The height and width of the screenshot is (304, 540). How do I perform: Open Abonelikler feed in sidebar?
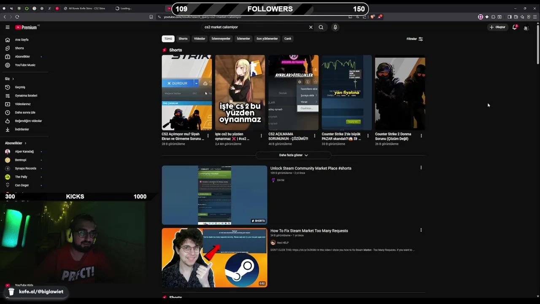click(x=22, y=57)
